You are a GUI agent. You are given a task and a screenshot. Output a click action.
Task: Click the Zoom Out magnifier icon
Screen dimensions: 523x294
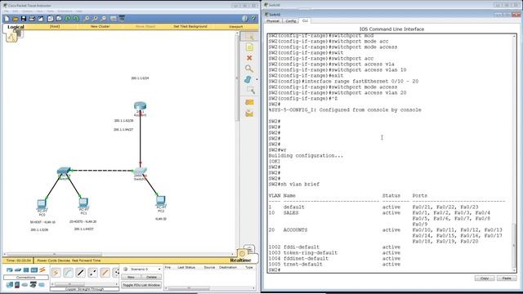[104, 19]
